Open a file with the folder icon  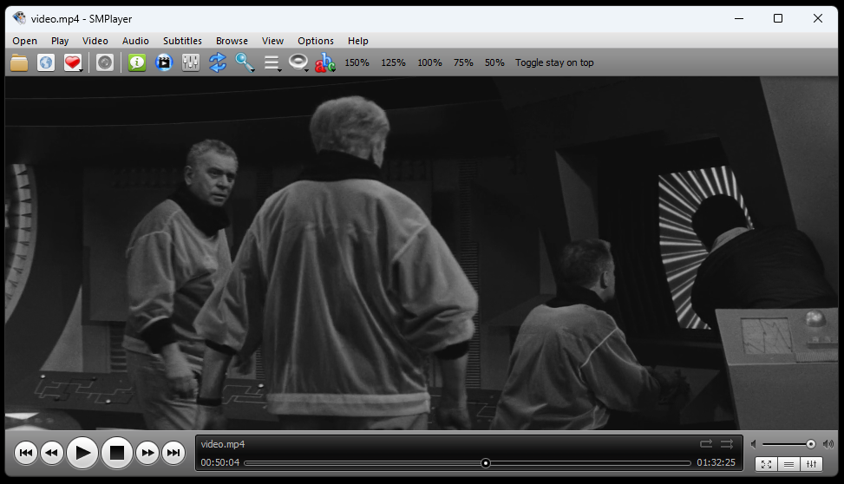(x=19, y=62)
